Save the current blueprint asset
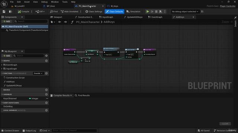This screenshot has height=133, width=238. click(x=4, y=11)
